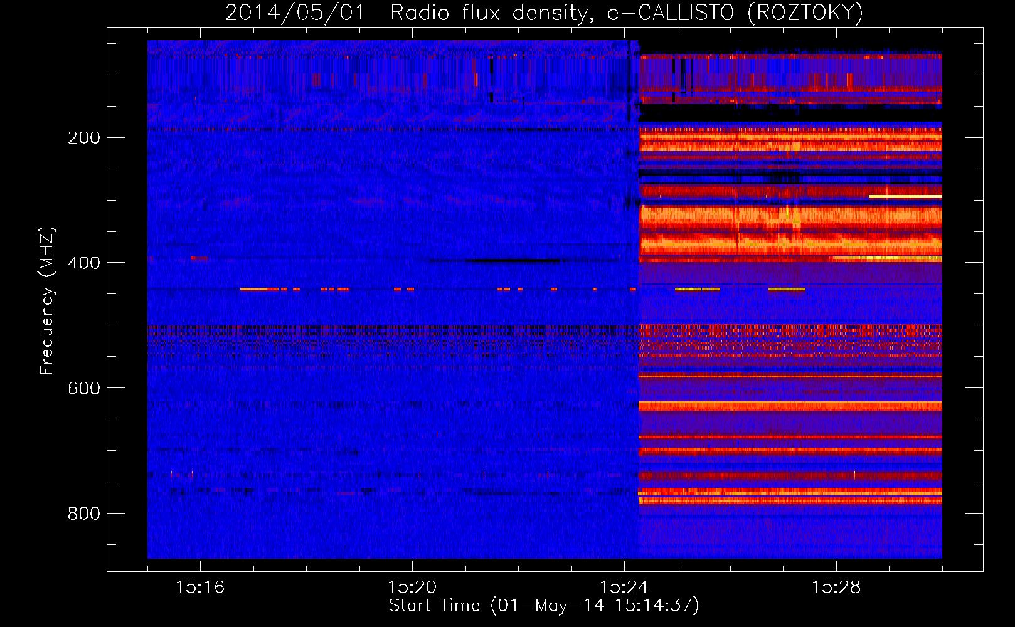The width and height of the screenshot is (1015, 627).
Task: Click the '800' frequency axis label
Action: click(x=84, y=514)
